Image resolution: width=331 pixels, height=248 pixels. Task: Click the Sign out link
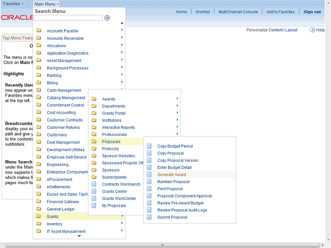point(312,12)
